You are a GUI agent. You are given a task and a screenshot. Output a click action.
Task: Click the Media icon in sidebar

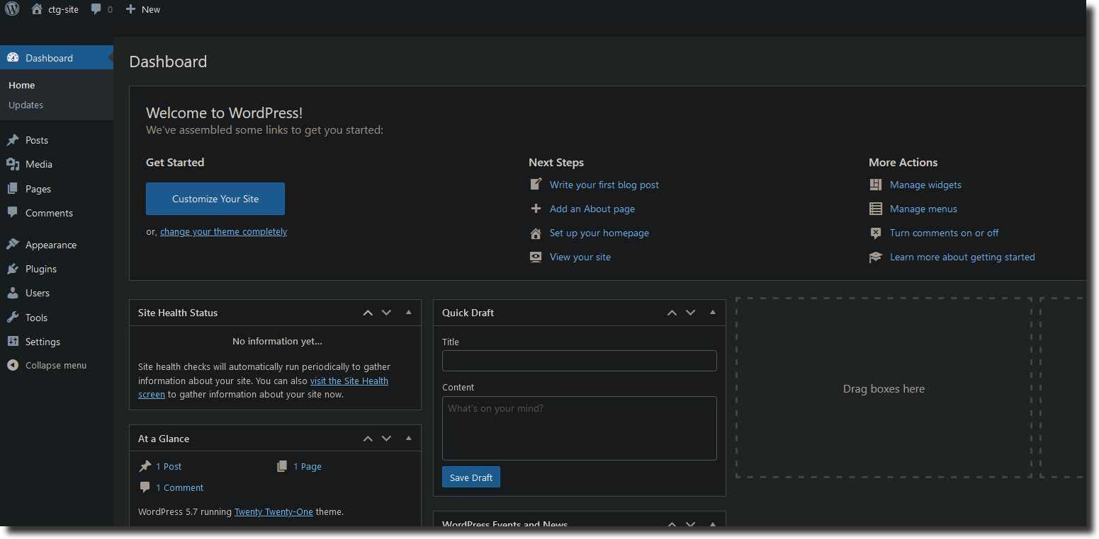point(13,164)
